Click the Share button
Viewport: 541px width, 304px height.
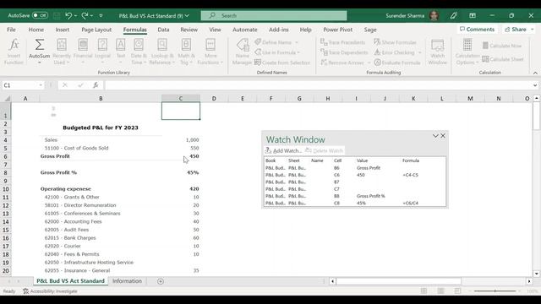[x=518, y=30]
